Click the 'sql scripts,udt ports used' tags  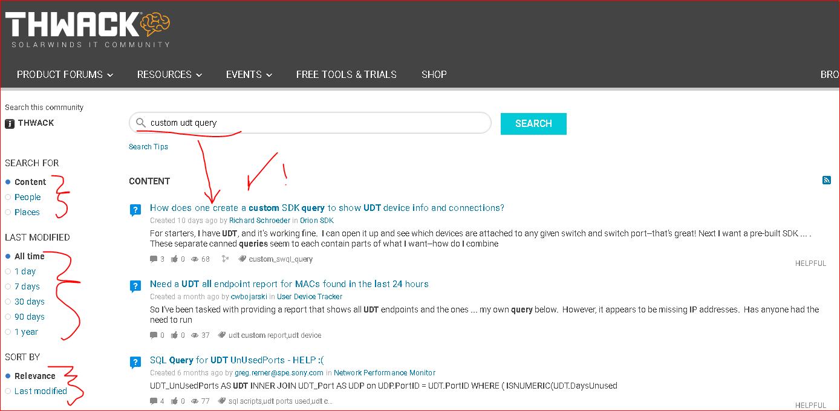click(x=280, y=401)
